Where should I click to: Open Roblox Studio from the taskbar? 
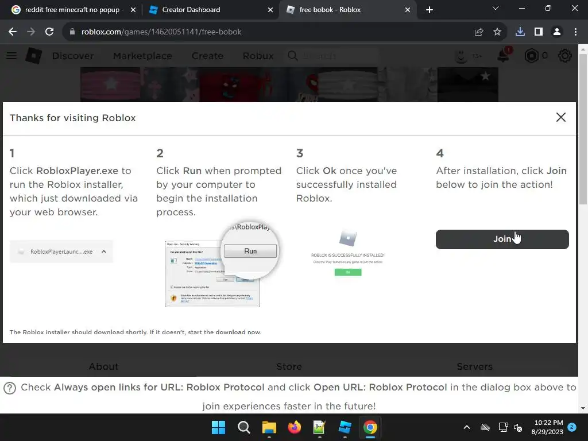[x=345, y=427]
